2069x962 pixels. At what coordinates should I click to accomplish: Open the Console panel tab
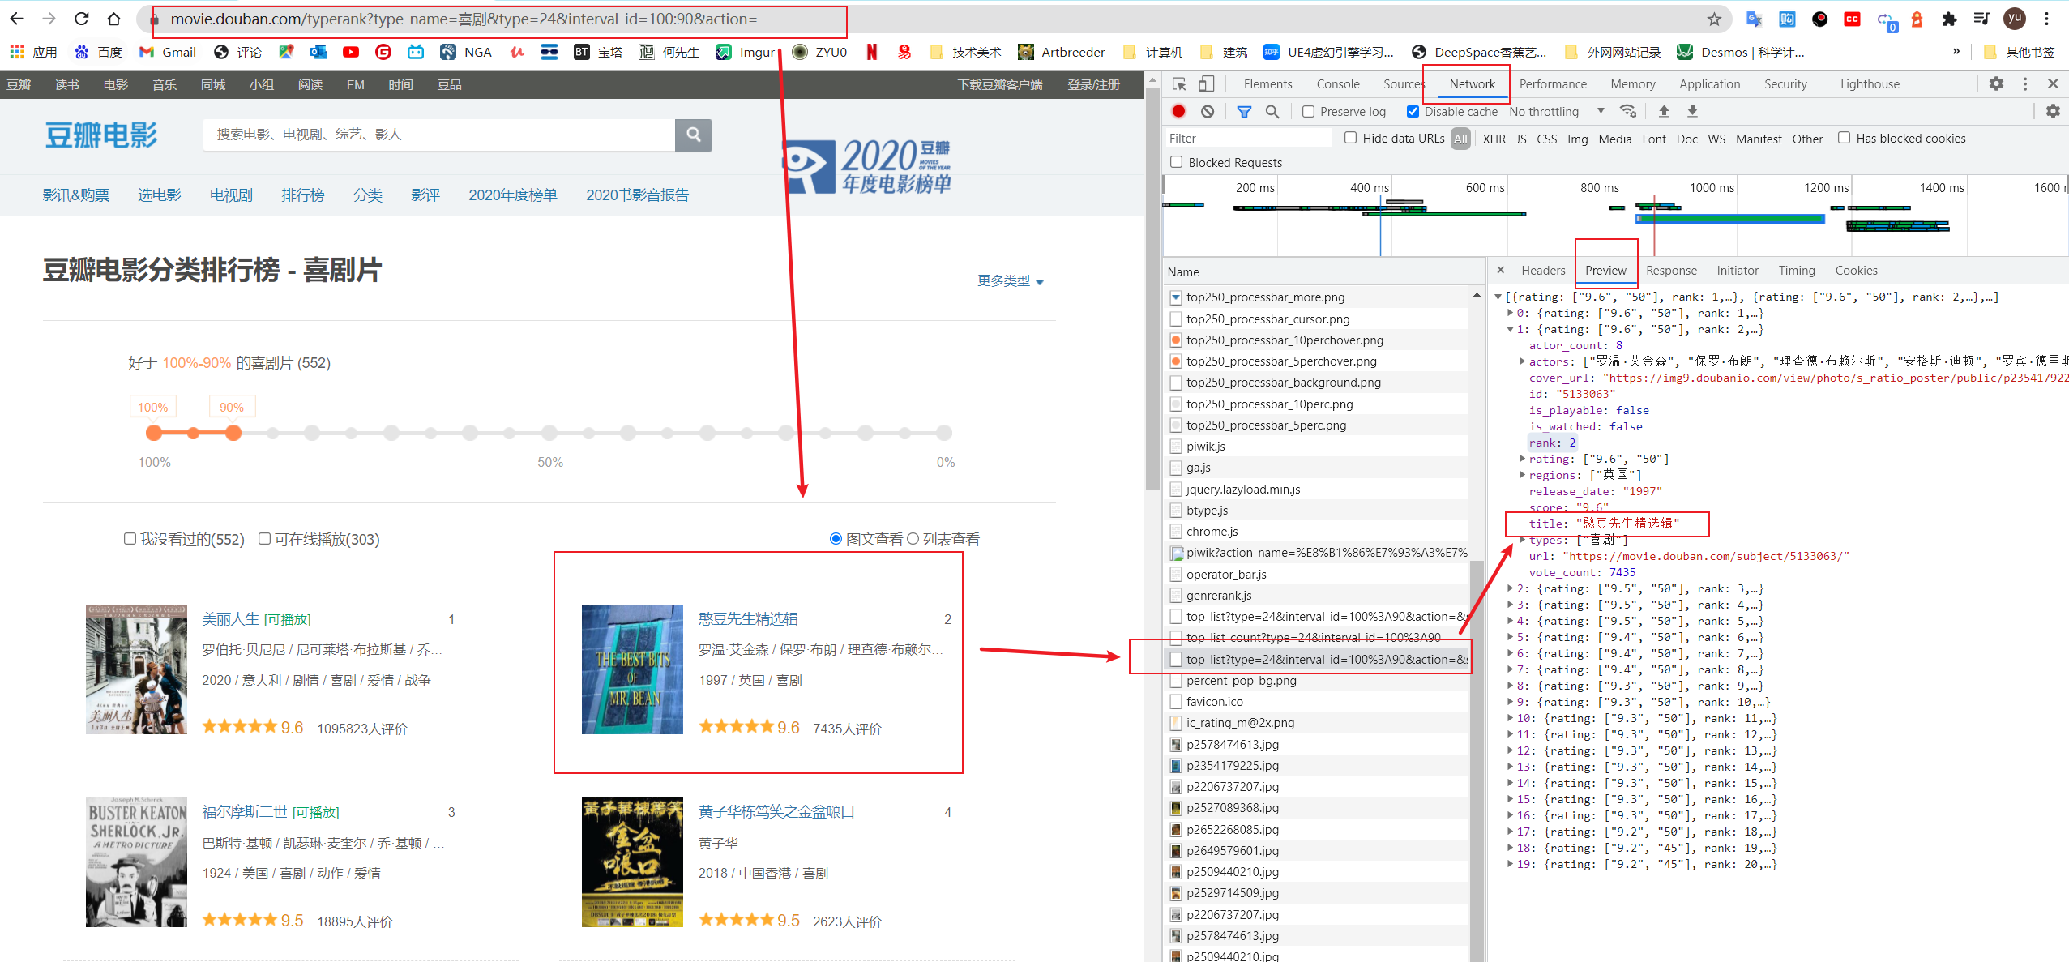coord(1337,83)
